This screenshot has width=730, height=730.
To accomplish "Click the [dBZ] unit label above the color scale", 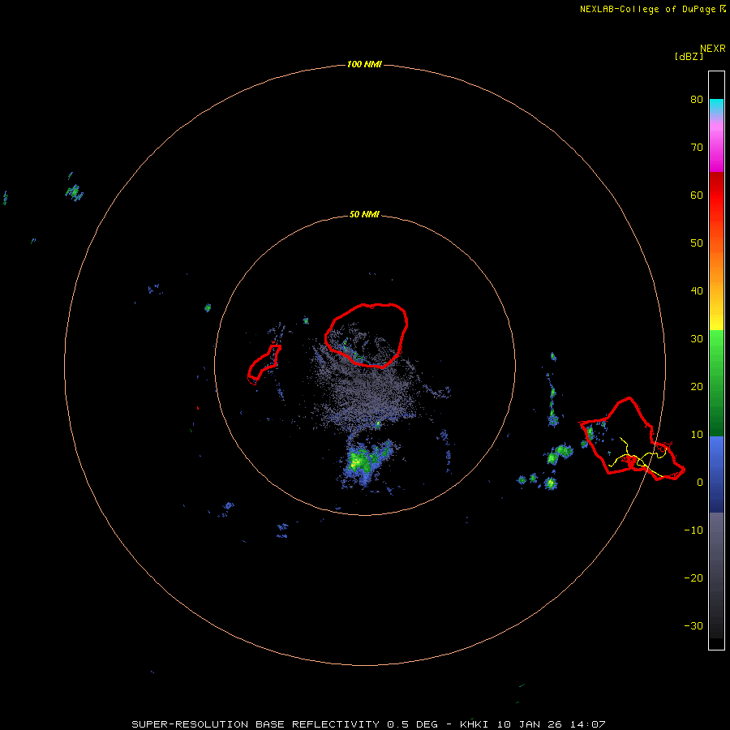I will pos(689,56).
